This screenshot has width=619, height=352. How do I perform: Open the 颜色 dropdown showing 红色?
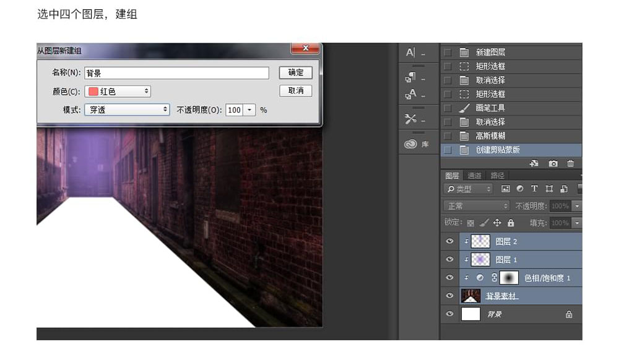pyautogui.click(x=118, y=92)
